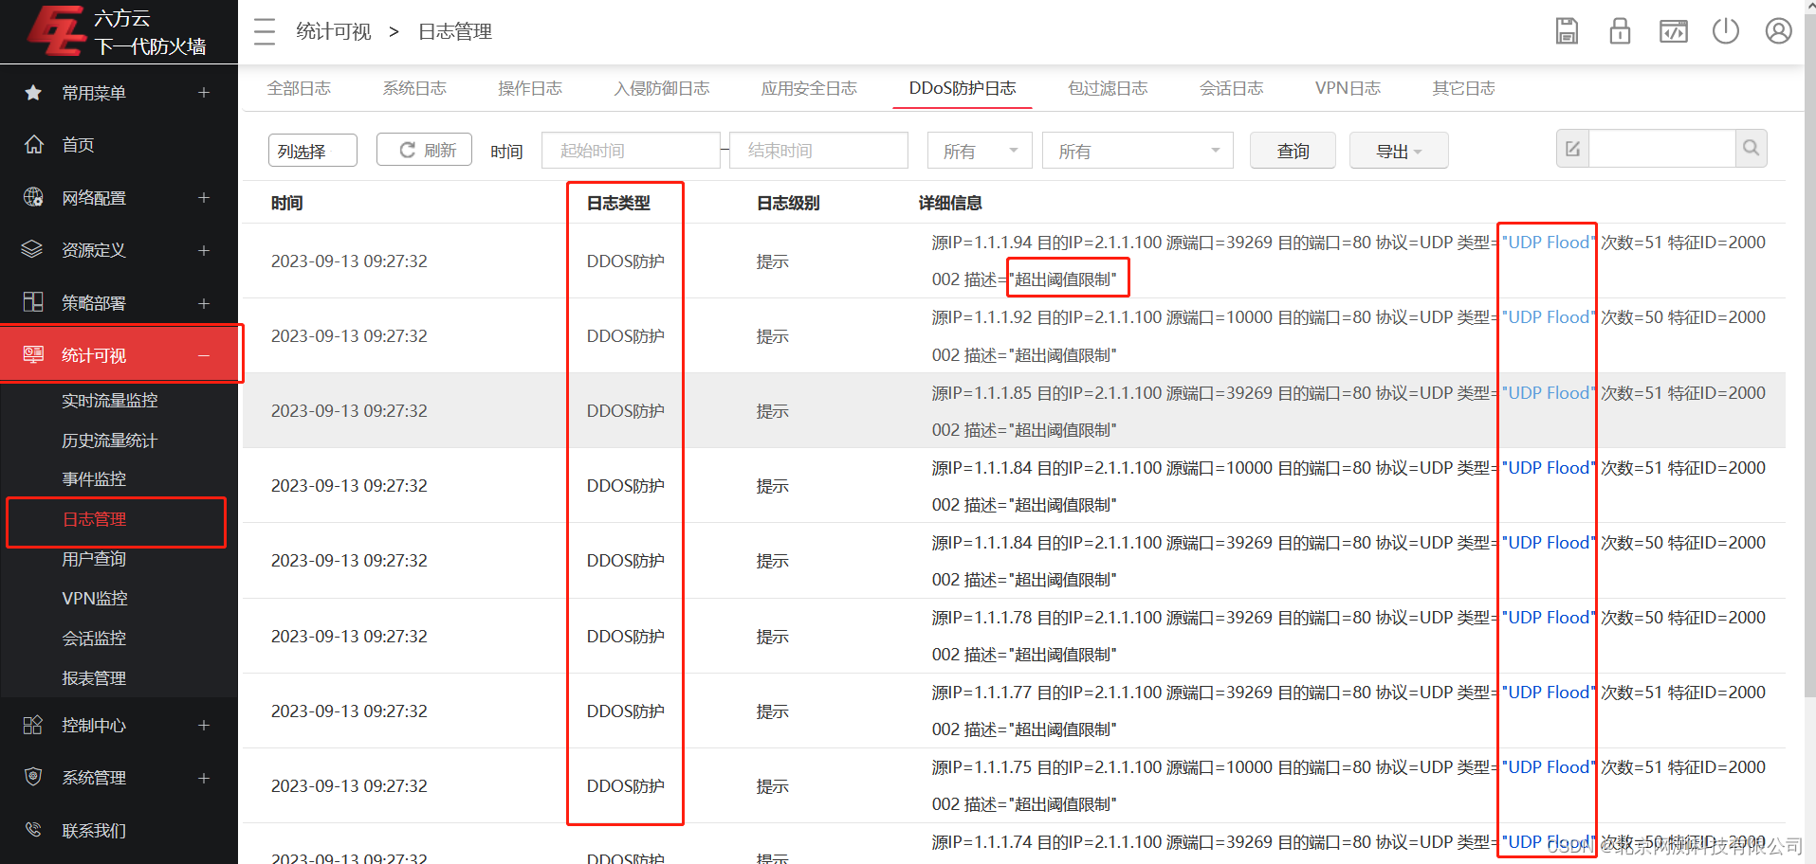Click the hamburger menu collapse icon
The height and width of the screenshot is (864, 1816).
tap(265, 31)
